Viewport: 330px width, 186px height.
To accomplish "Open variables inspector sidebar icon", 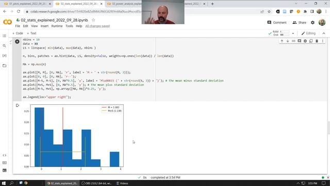I will coord(5,56).
